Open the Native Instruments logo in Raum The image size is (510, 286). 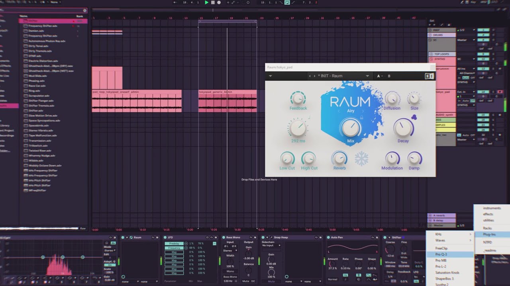(429, 76)
